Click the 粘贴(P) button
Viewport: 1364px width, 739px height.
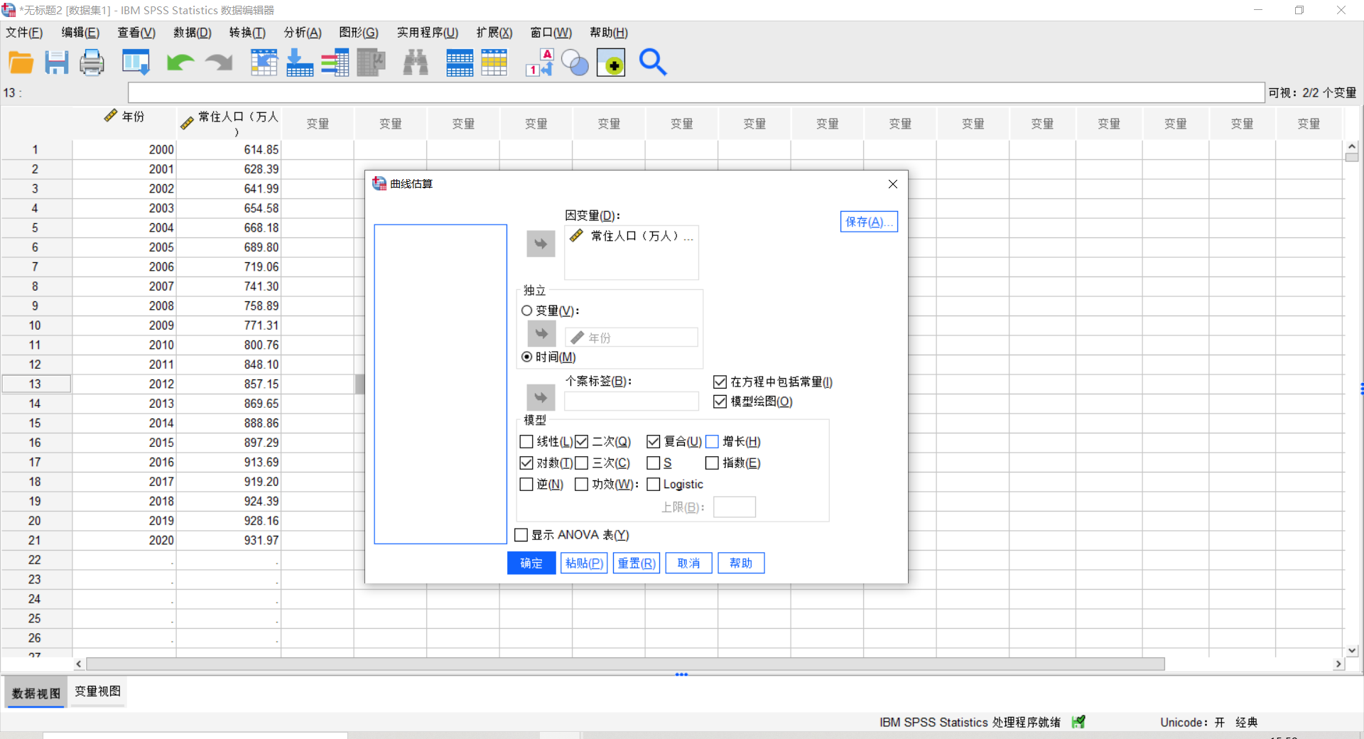[x=584, y=563]
